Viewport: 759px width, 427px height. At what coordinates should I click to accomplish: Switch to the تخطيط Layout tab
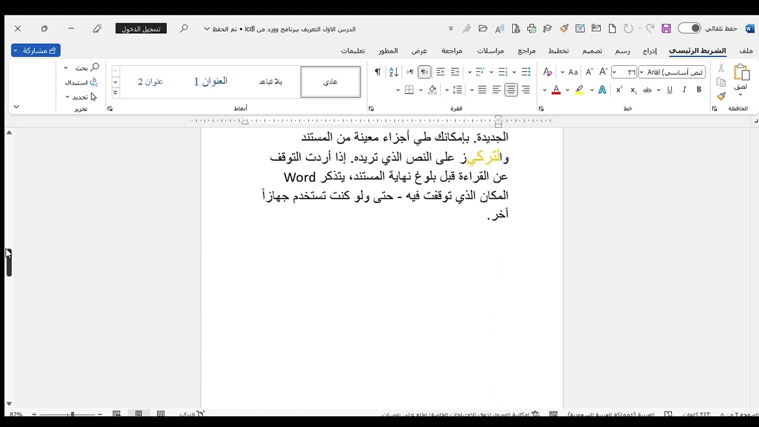(x=559, y=51)
